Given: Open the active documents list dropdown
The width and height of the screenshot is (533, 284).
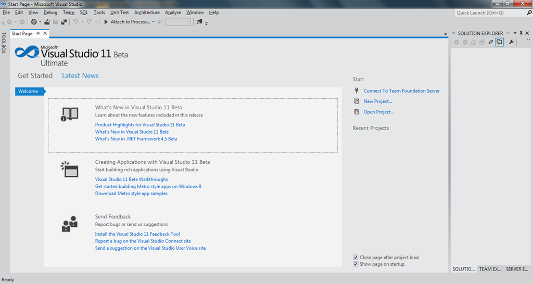Looking at the screenshot, I should point(446,34).
